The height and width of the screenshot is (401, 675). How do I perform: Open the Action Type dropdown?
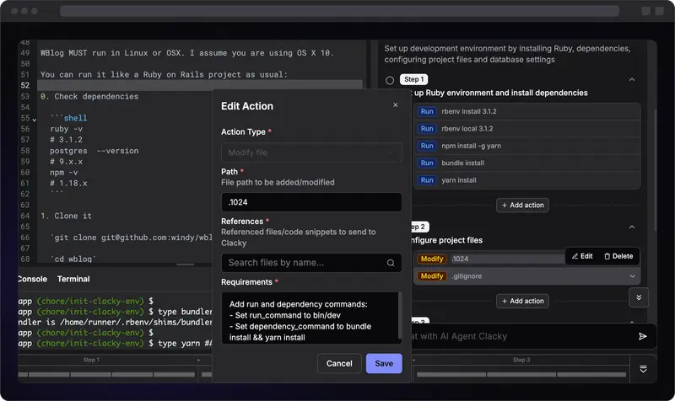(311, 152)
